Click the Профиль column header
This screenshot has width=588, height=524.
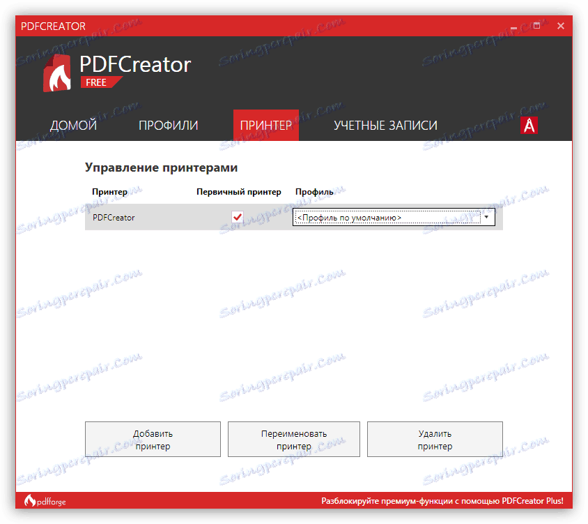click(x=314, y=192)
